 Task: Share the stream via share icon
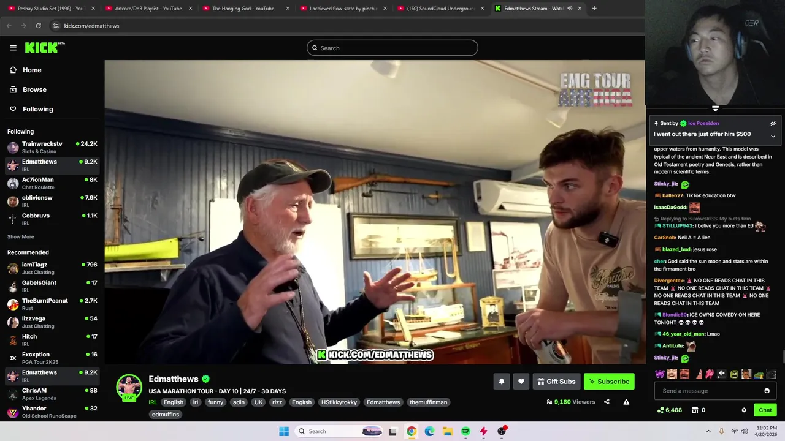point(607,402)
